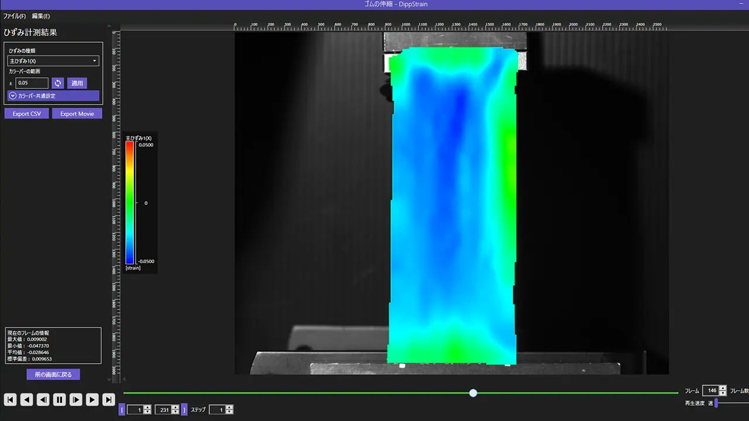Set range start with left bracket button
This screenshot has height=421, width=749.
click(122, 410)
